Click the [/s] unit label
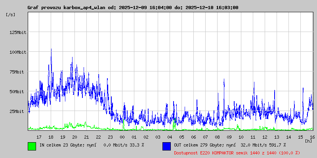This screenshot has height=158, width=317. pyautogui.click(x=11, y=15)
